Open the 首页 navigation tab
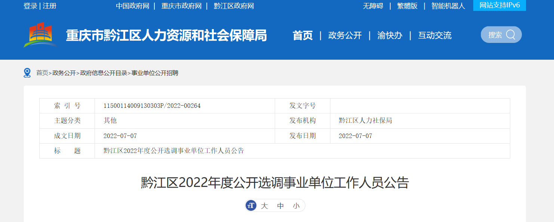This screenshot has height=222, width=554. coord(302,35)
